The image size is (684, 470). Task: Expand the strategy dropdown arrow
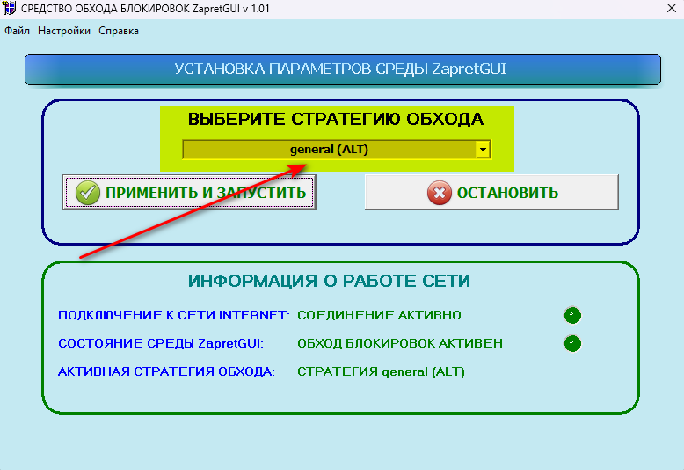pyautogui.click(x=483, y=150)
